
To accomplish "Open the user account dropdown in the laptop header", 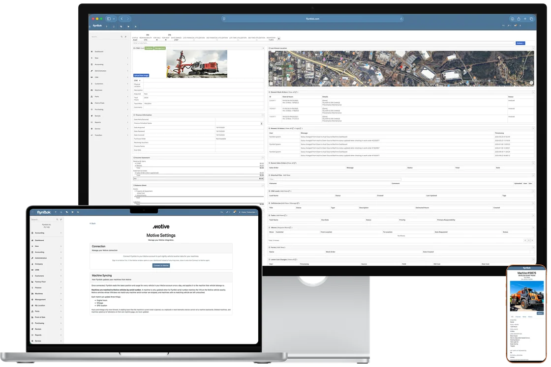I will [248, 212].
